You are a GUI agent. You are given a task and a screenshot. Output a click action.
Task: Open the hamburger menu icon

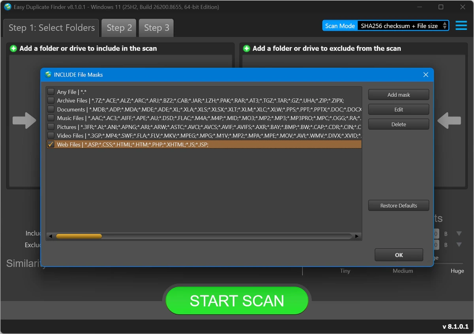point(461,26)
